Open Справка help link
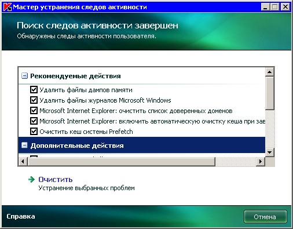 tap(21, 216)
